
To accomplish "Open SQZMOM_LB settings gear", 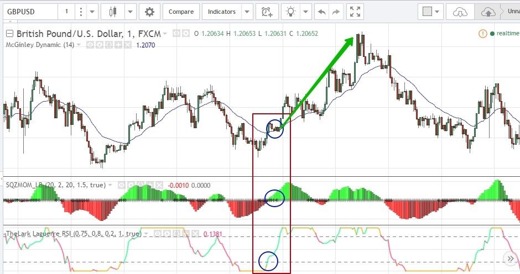I will point(131,185).
